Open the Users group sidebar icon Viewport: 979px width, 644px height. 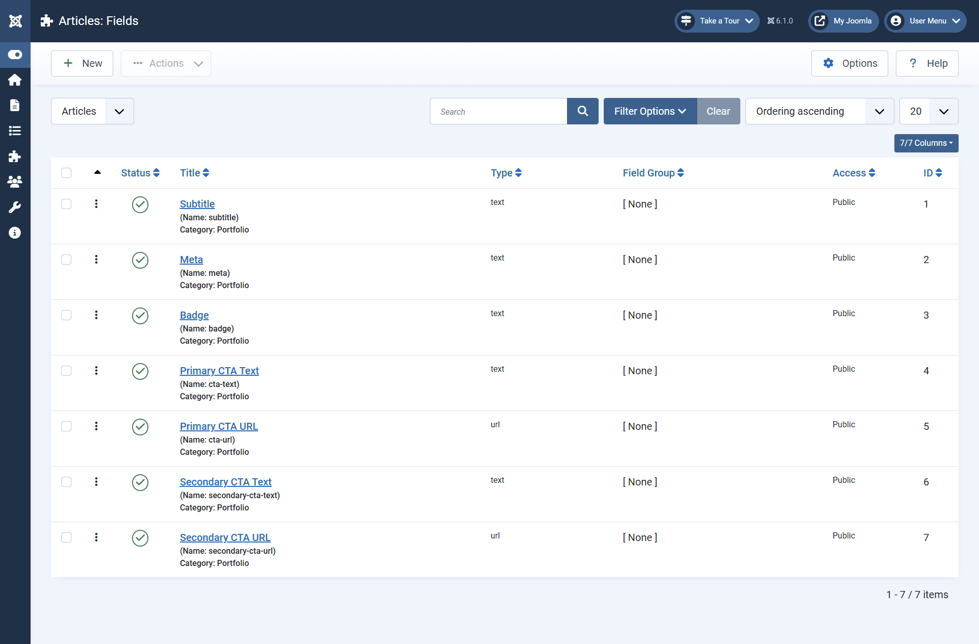coord(15,182)
